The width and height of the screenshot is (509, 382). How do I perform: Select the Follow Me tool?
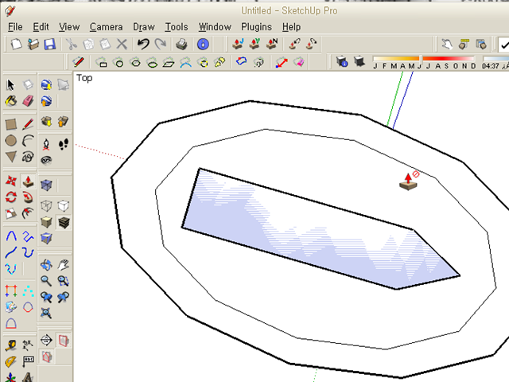[x=28, y=197]
